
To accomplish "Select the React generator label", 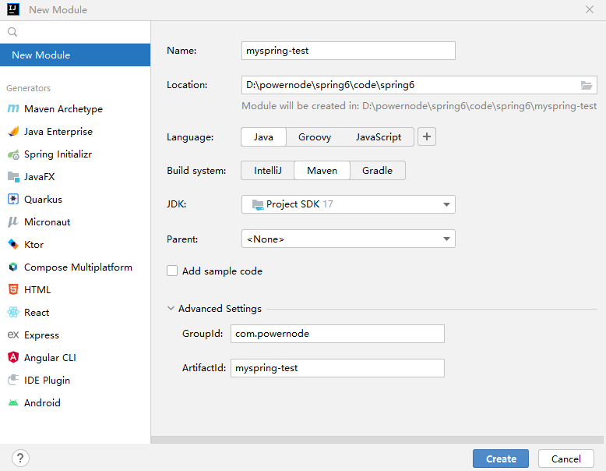I will [x=37, y=313].
